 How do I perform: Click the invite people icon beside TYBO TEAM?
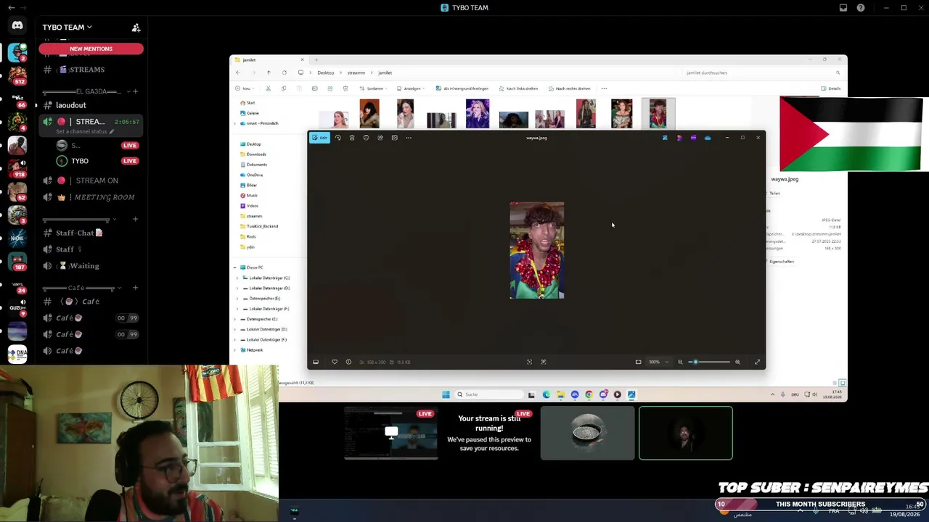click(x=136, y=28)
